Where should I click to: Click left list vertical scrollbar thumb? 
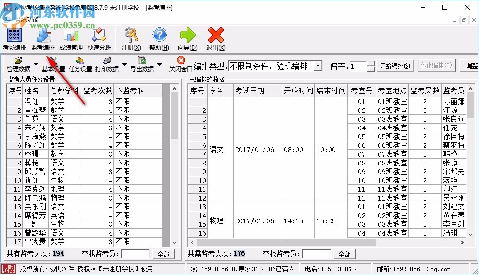click(174, 116)
